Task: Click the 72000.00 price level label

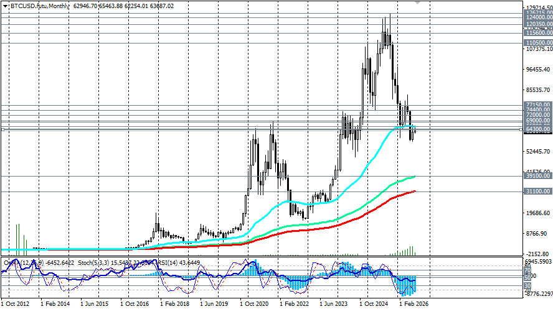Action: tap(538, 115)
